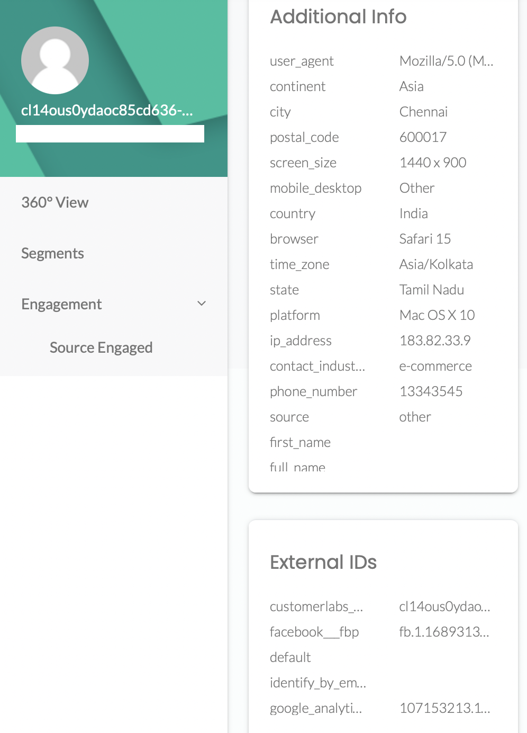Click the phone_number value 13343545

[431, 391]
